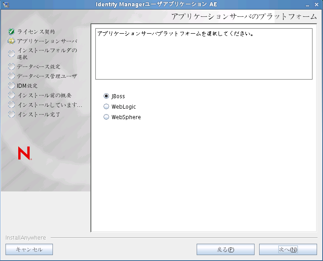Click the step circle beside インストールフォルダの選択
Screen dimensions: 323x261
[11, 54]
